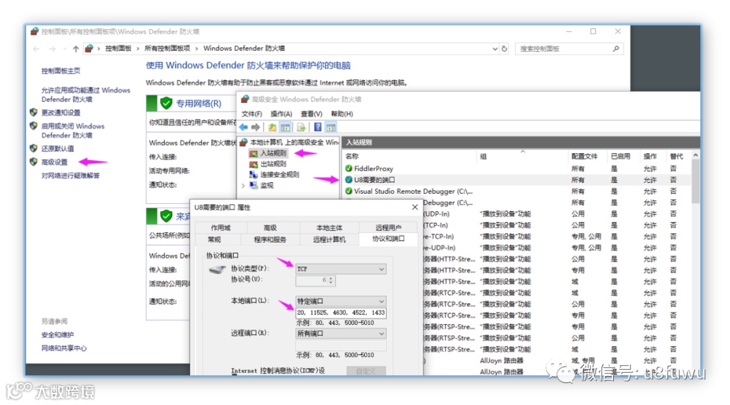The width and height of the screenshot is (730, 405).
Task: Switch to the 常规 tab
Action: pyautogui.click(x=215, y=240)
